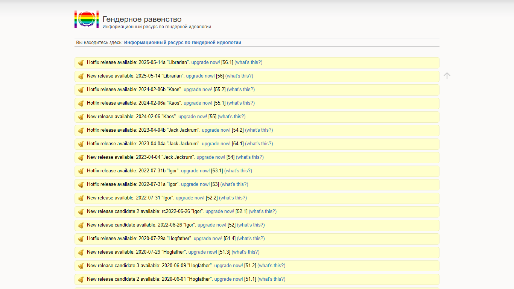
Task: Click the rainbow site logo
Action: (x=87, y=19)
